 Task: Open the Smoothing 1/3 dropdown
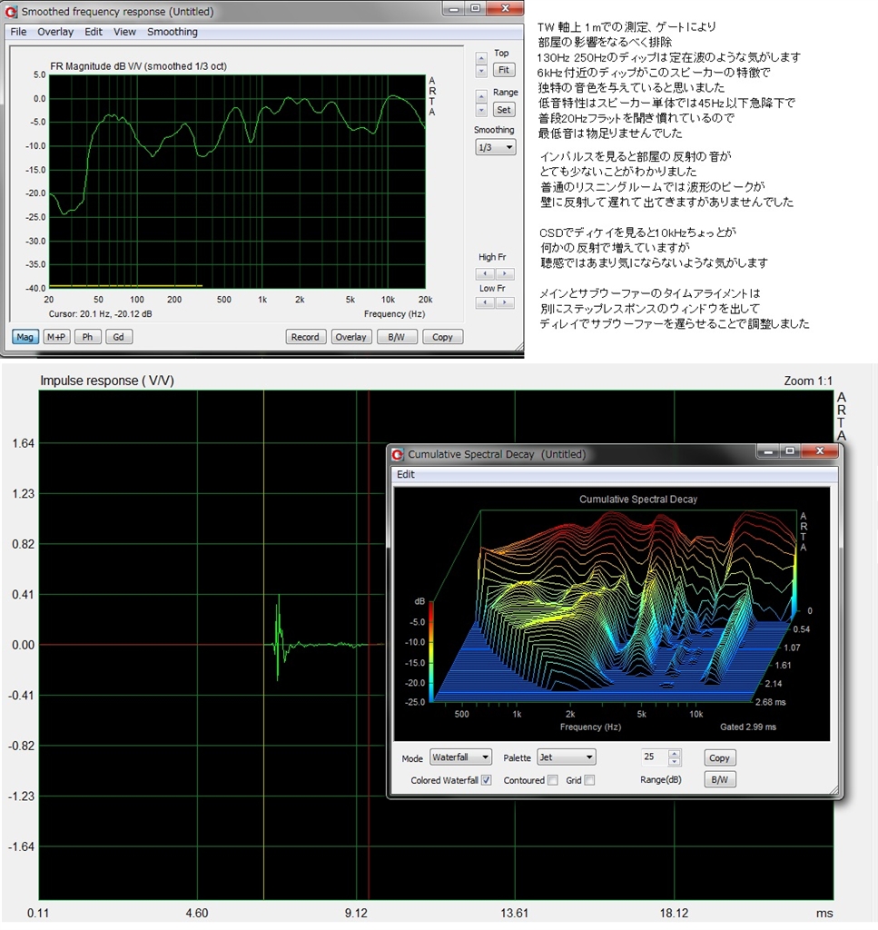tap(496, 147)
